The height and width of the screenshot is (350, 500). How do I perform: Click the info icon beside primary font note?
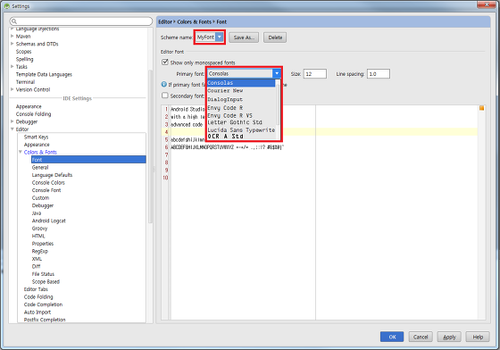pos(164,84)
